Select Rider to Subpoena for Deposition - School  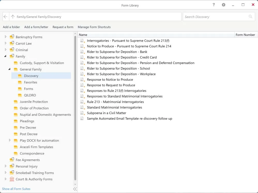pyautogui.click(x=118, y=68)
